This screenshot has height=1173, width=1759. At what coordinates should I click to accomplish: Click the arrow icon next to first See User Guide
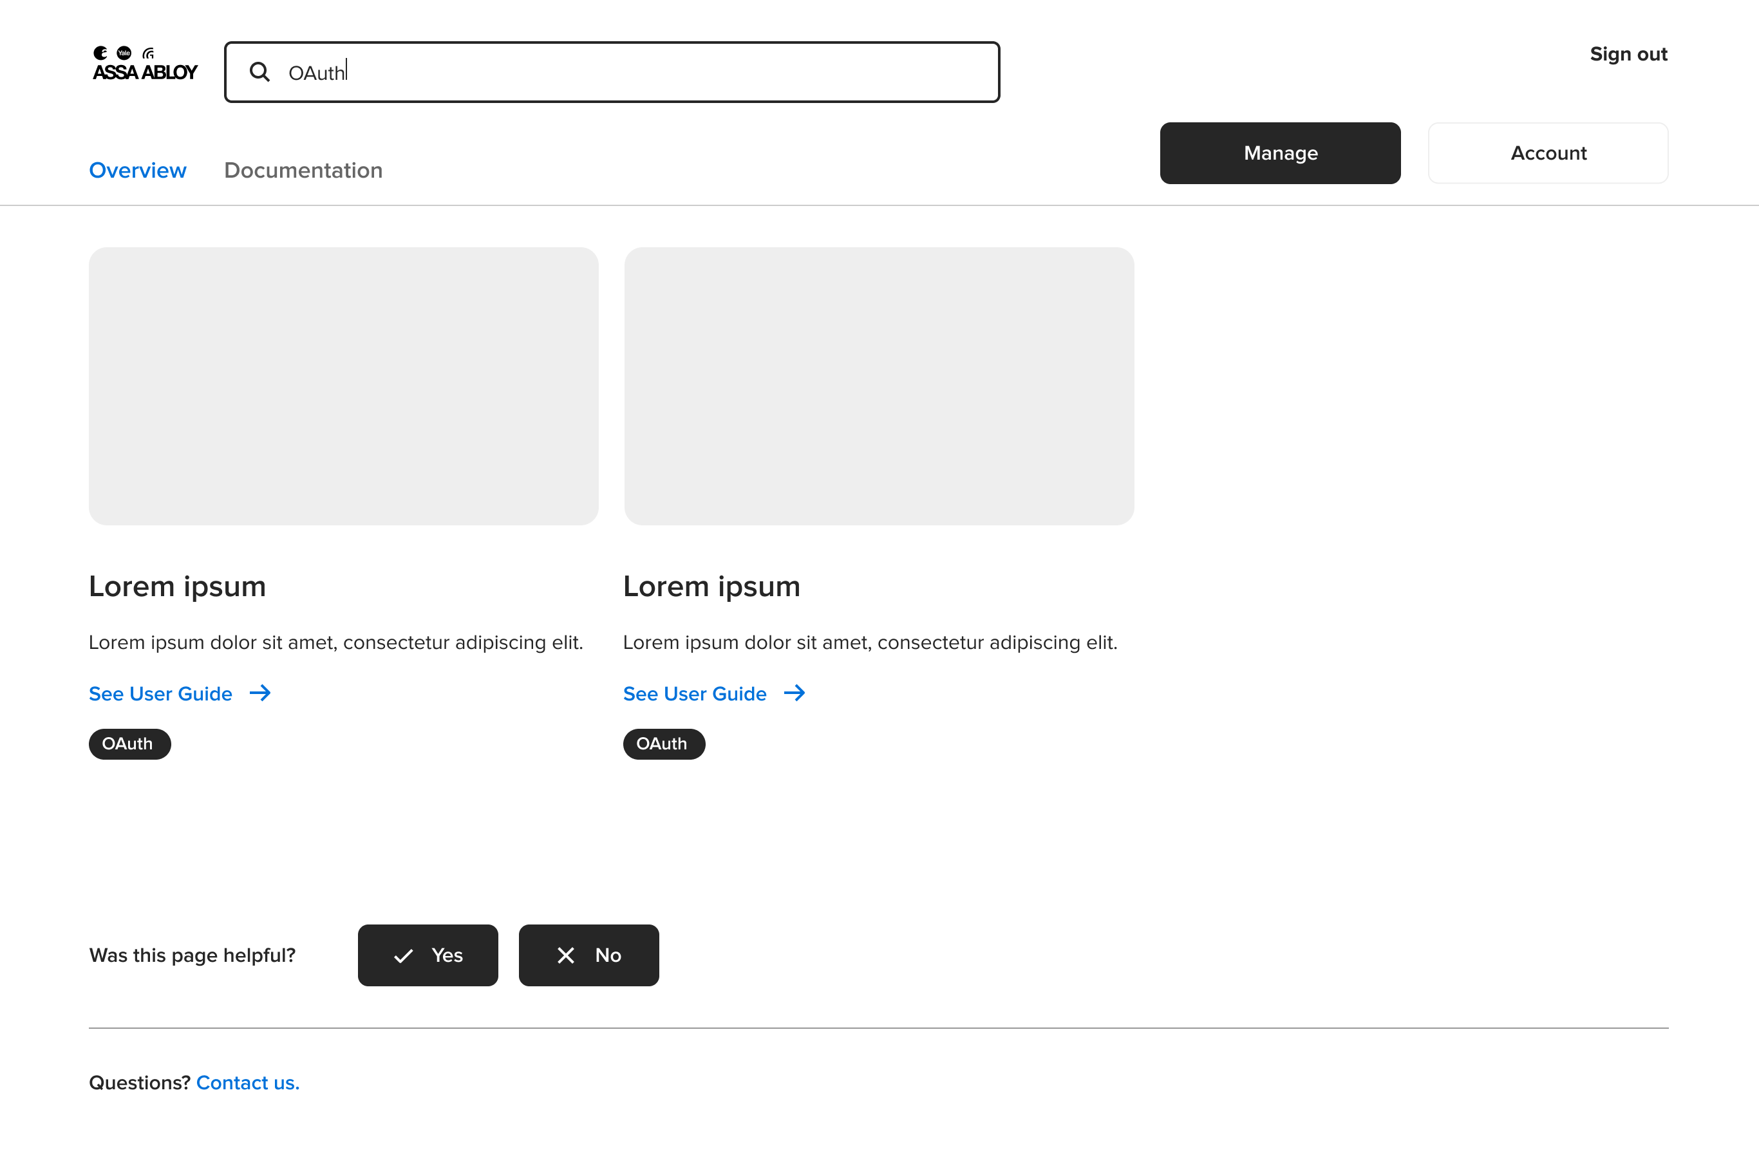coord(260,693)
